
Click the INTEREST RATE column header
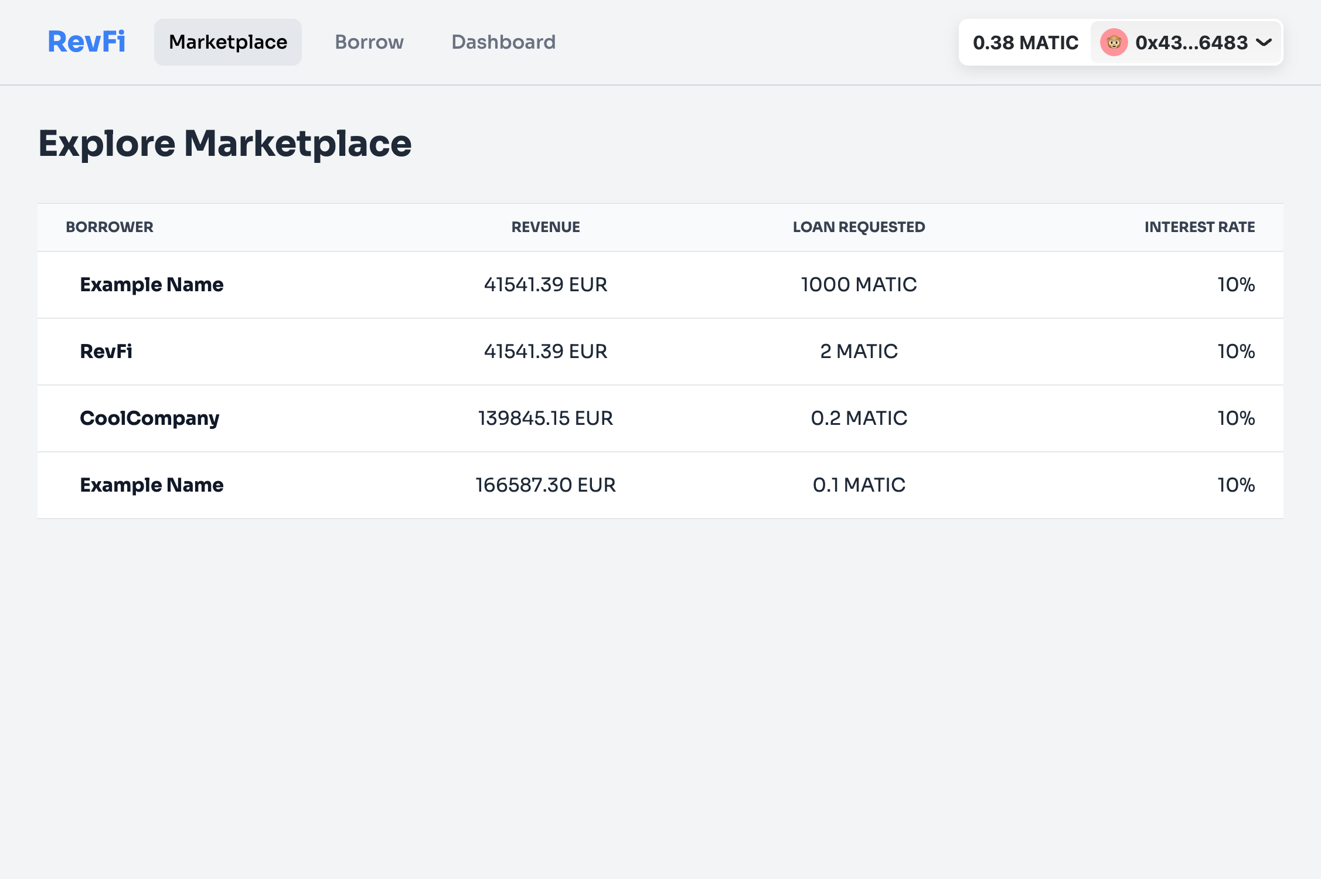pos(1200,227)
